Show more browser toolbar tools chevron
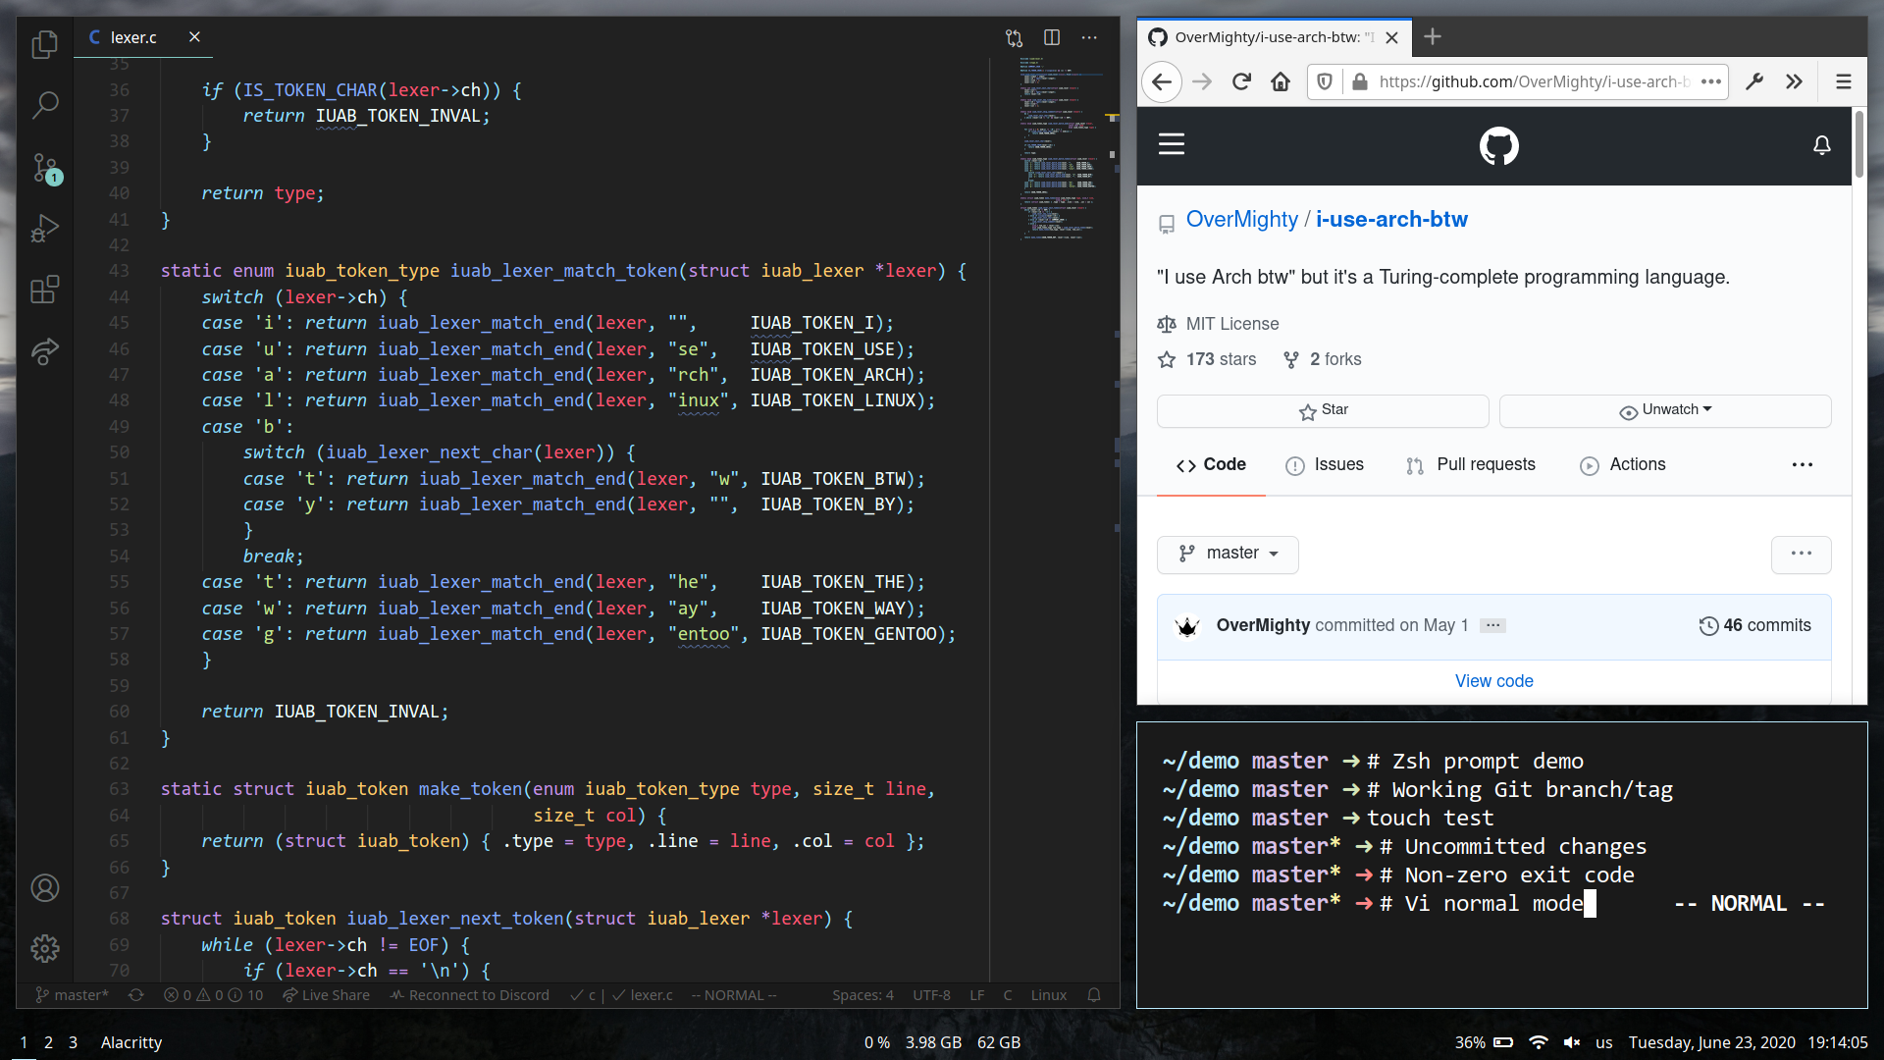This screenshot has width=1884, height=1060. 1794,81
